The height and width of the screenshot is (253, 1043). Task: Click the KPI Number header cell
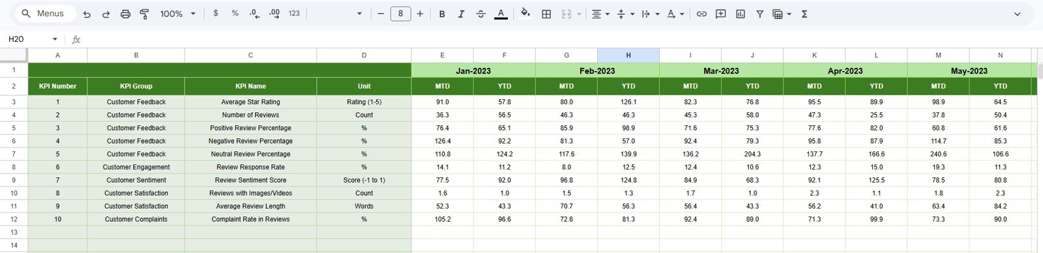57,86
